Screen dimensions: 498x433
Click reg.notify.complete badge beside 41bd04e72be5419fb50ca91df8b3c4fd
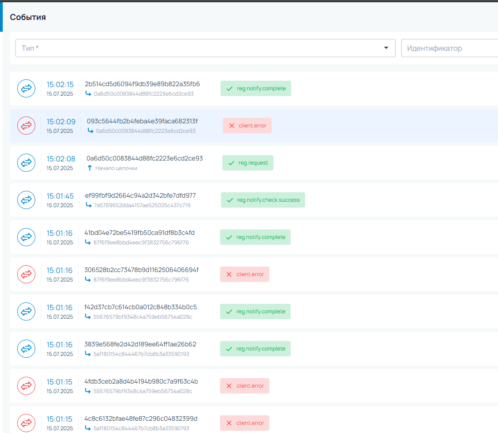pyautogui.click(x=255, y=237)
